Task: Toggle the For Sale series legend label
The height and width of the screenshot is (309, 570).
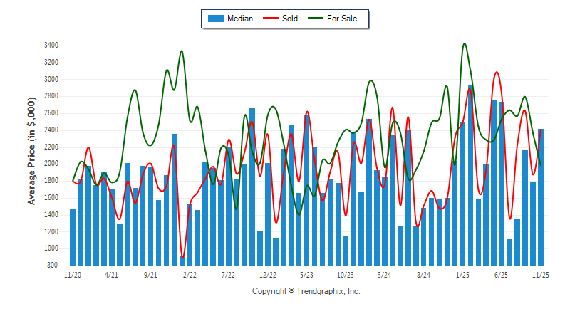Action: point(343,19)
